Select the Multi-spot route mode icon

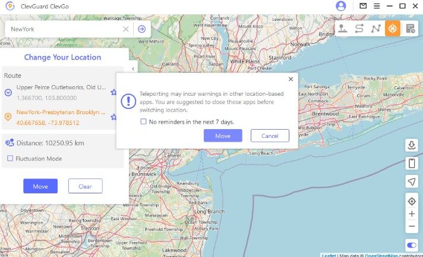coord(376,29)
